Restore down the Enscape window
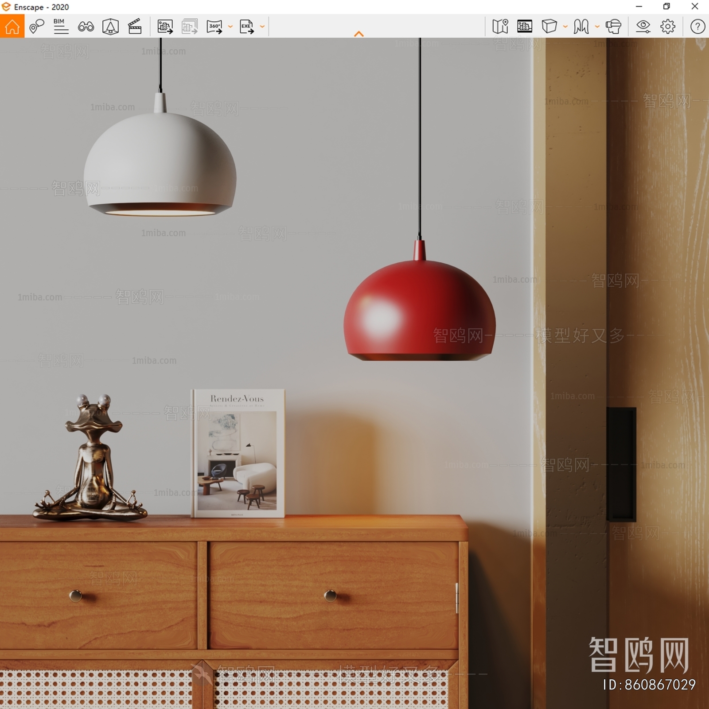The width and height of the screenshot is (709, 709). [x=666, y=7]
